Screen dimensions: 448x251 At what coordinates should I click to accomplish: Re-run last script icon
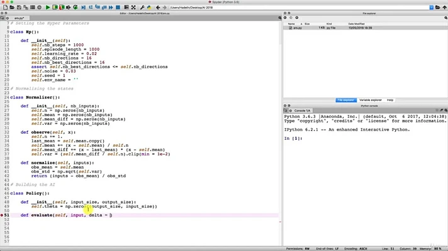point(76,8)
